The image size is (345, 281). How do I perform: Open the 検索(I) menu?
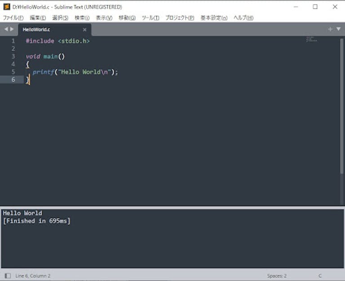[x=82, y=18]
